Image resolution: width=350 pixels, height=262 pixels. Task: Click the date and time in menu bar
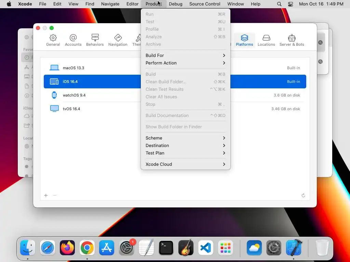point(321,4)
